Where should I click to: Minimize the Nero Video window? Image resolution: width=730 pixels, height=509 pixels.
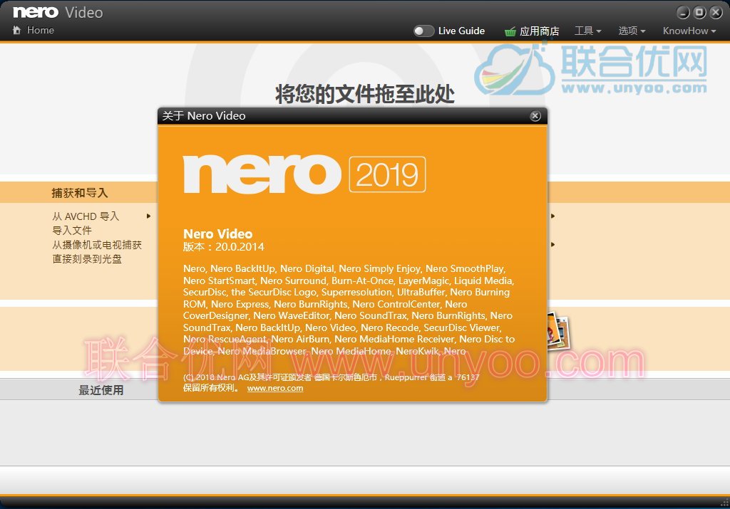683,13
